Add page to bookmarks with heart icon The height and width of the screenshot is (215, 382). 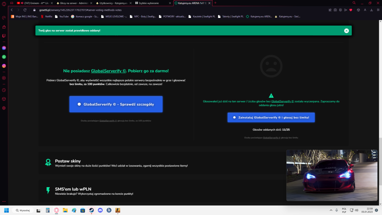(351, 10)
